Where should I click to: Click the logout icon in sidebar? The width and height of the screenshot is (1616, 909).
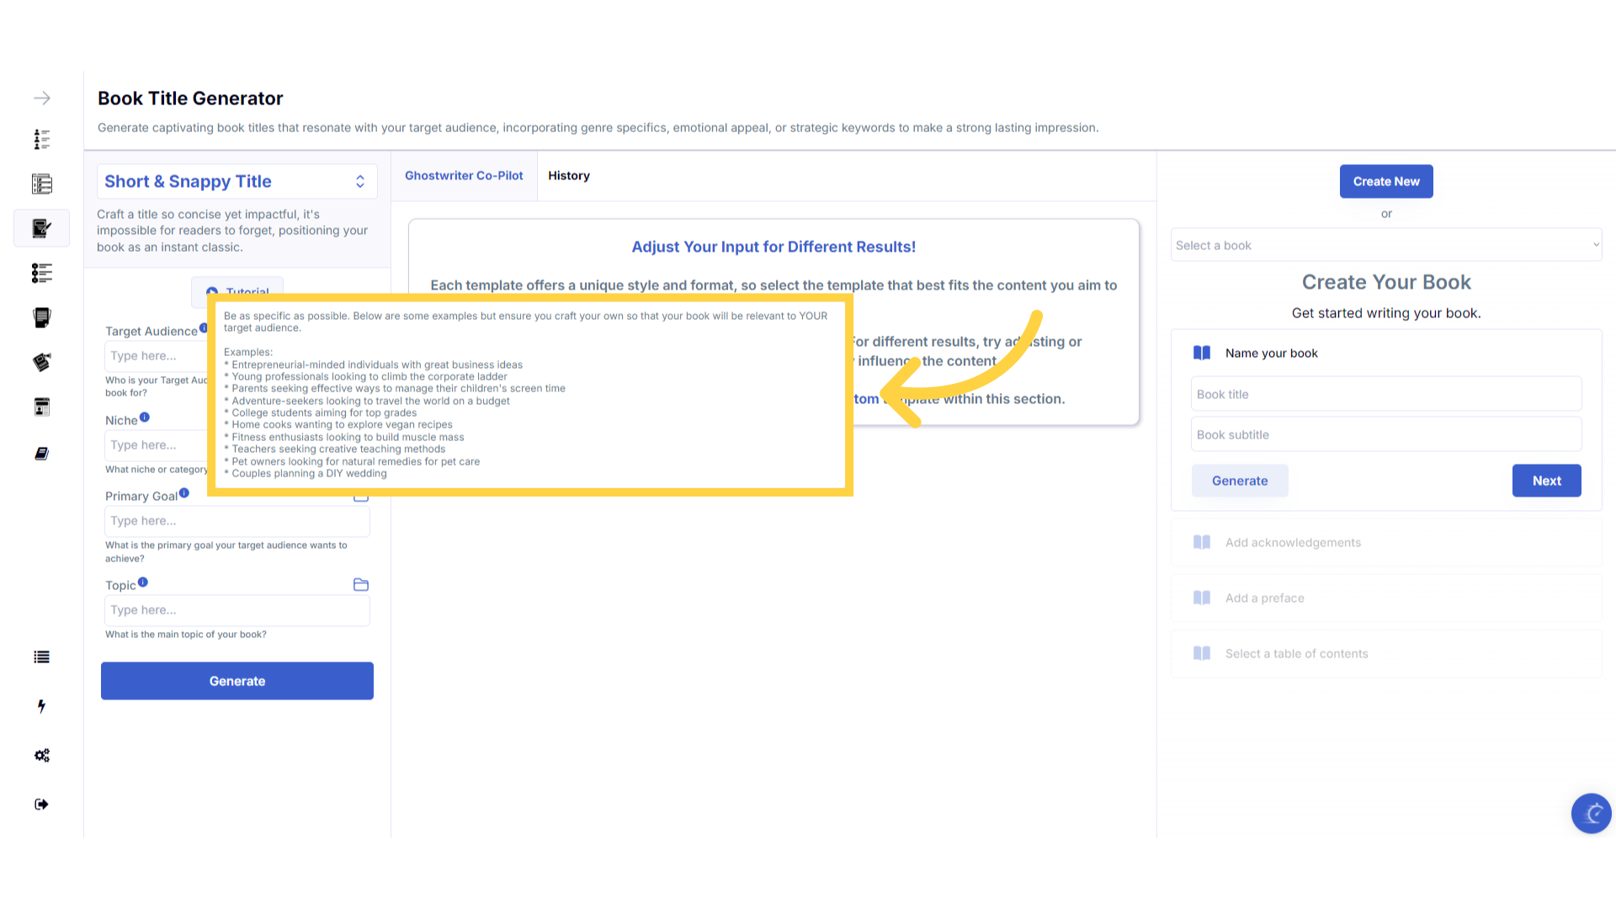41,805
